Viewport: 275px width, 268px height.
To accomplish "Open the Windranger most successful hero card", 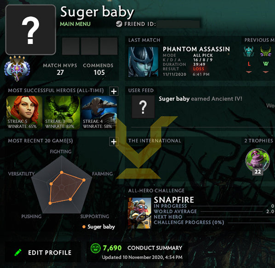I will point(24,113).
